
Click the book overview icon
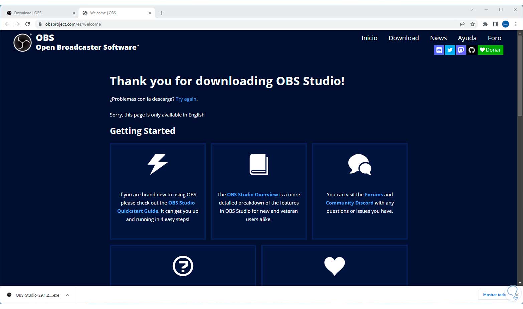point(259,164)
